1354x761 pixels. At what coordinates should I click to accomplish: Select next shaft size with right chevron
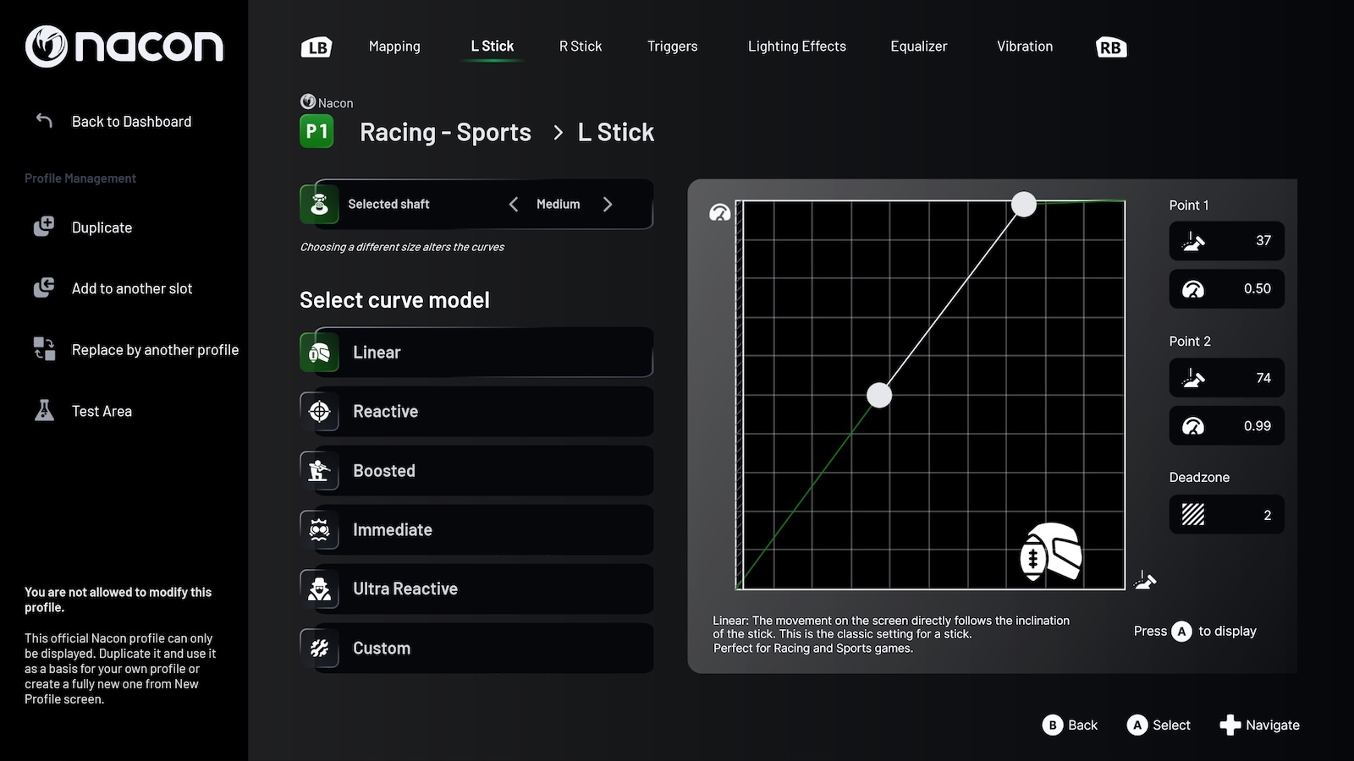coord(608,204)
